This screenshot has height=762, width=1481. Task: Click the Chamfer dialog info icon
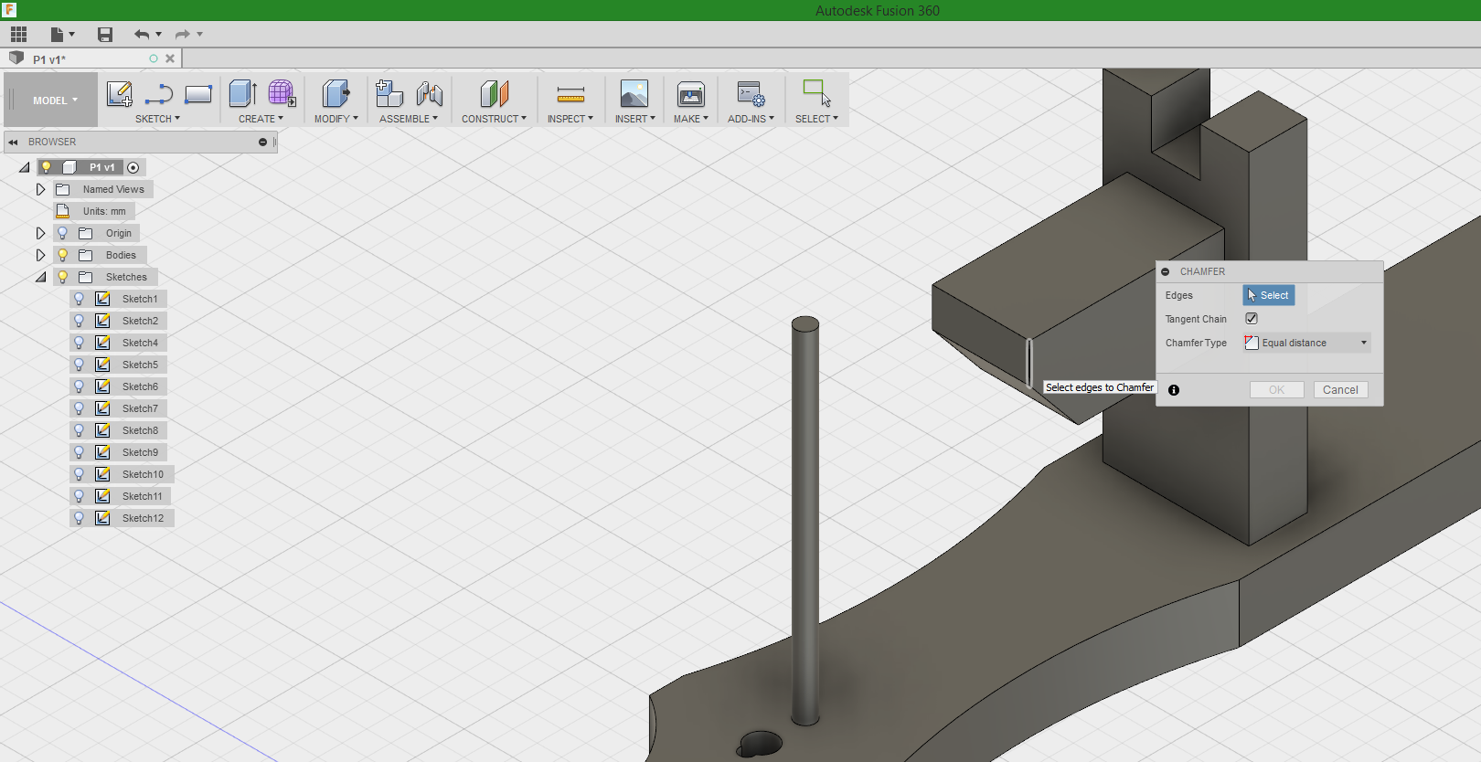coord(1174,390)
